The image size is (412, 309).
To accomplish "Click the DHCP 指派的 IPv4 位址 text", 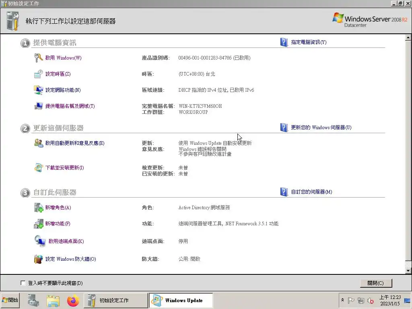I will point(203,90).
